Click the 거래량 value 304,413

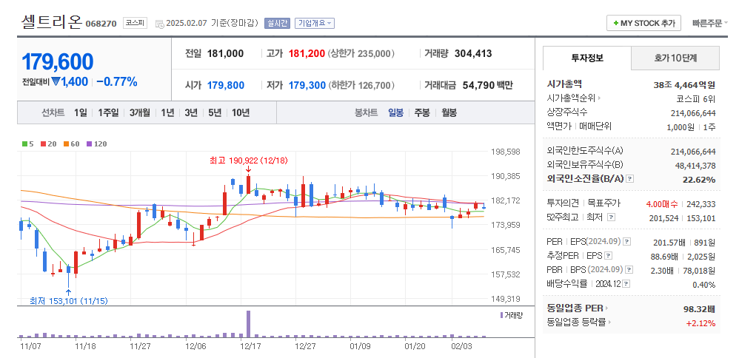click(473, 54)
